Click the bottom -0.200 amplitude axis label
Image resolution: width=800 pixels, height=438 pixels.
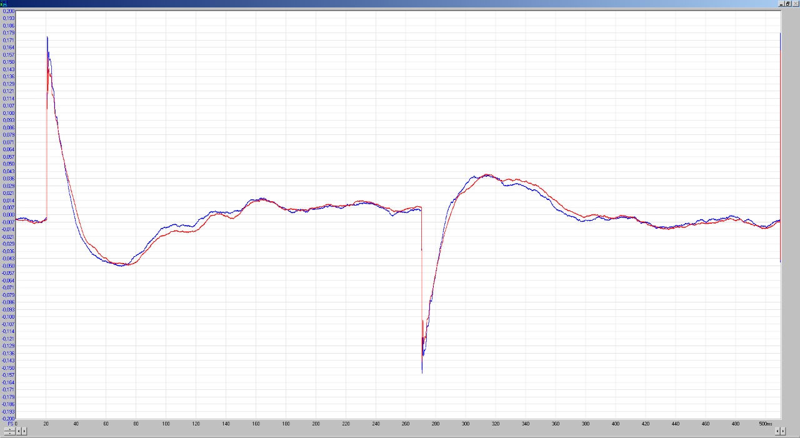click(x=8, y=419)
